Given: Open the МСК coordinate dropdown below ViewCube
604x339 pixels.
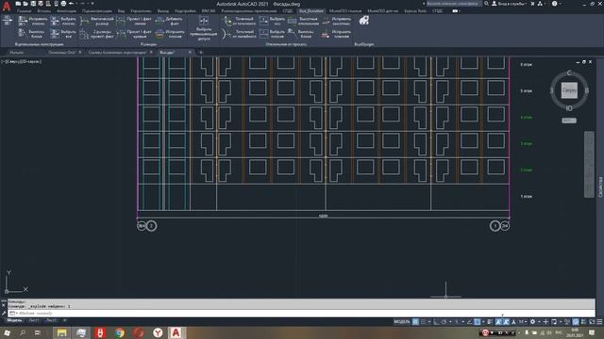Looking at the screenshot, I should (x=569, y=121).
